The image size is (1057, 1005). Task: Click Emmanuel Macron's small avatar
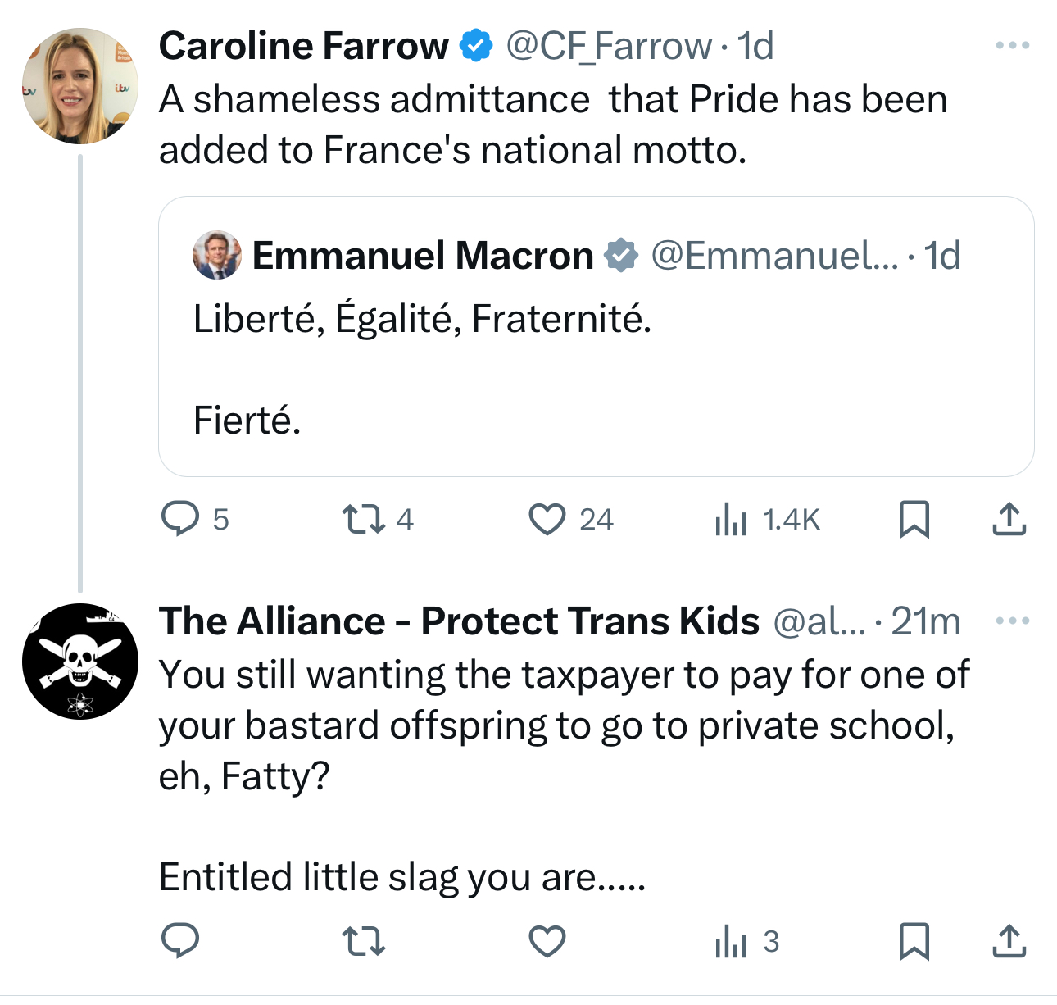coord(217,255)
